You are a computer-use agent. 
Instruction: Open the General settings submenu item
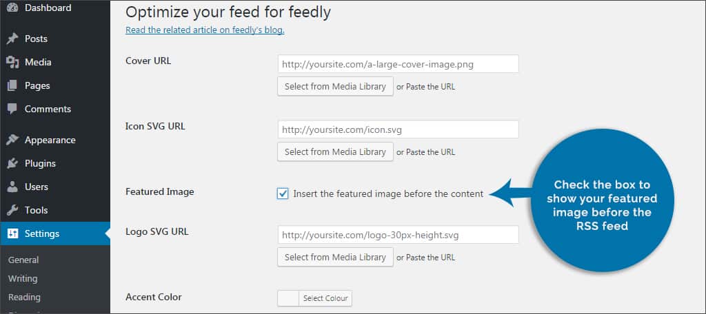click(x=23, y=260)
